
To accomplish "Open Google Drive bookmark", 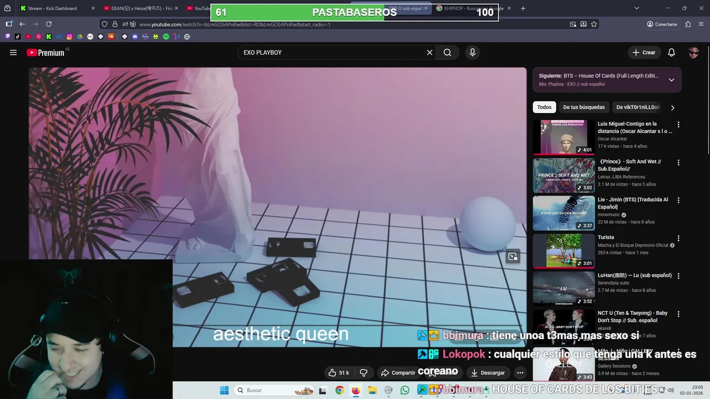I will pos(80,37).
